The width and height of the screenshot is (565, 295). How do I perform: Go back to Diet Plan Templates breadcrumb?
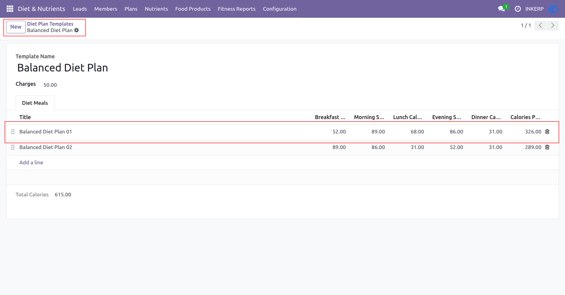50,24
